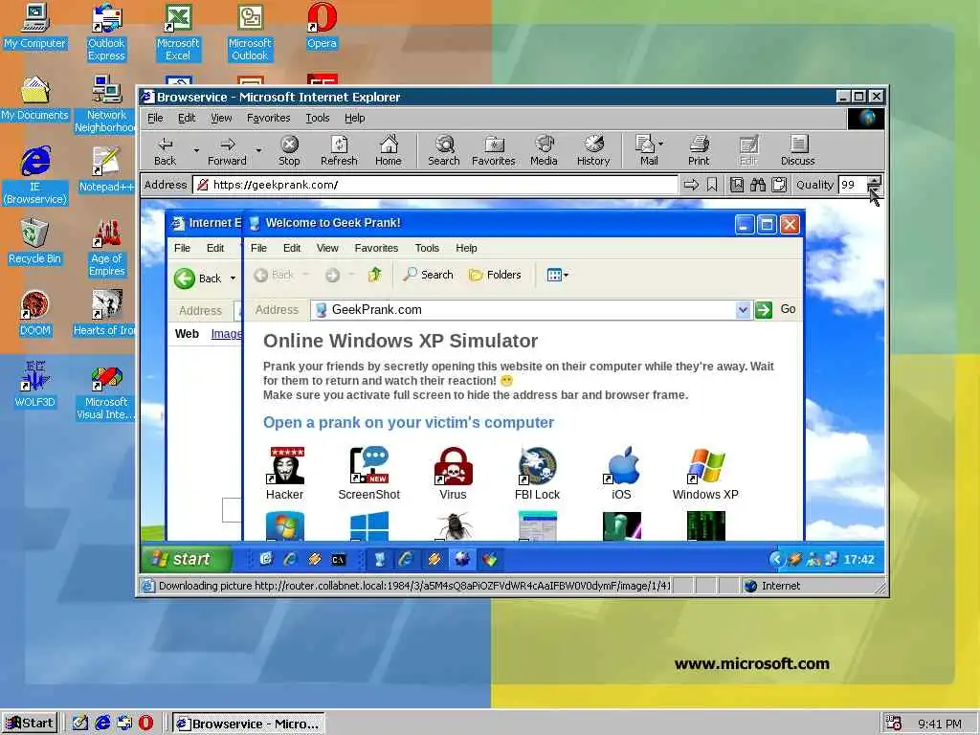980x735 pixels.
Task: Open the Favorites toolbar folder icon
Action: [494, 151]
